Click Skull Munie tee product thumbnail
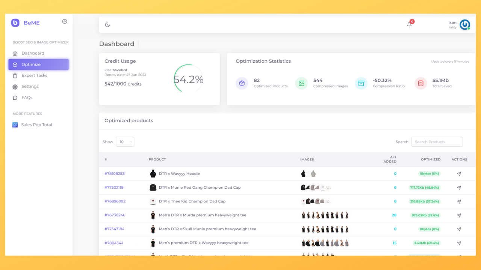This screenshot has height=270, width=481. (153, 229)
